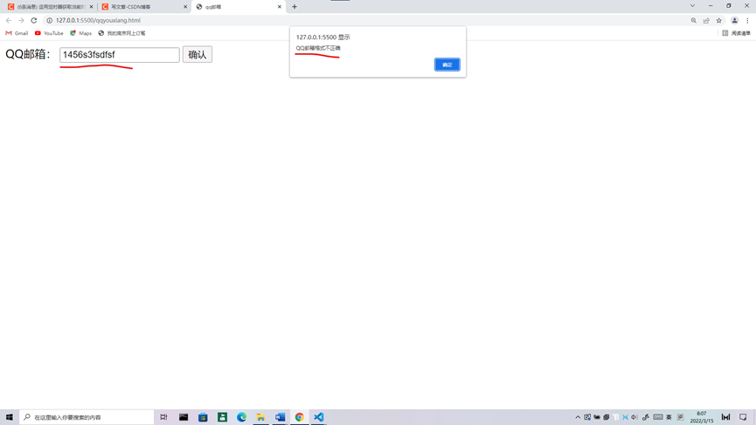Click the touch keyboard tray icon
Viewport: 756px width, 425px height.
(657, 417)
